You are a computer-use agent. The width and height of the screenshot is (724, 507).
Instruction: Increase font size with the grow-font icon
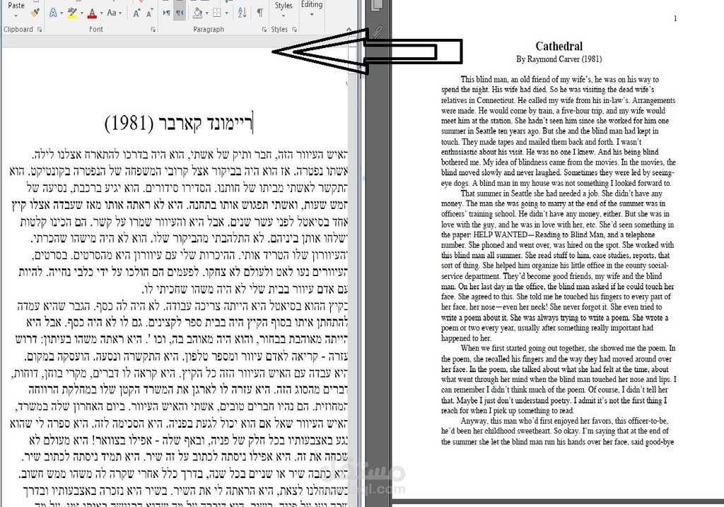click(x=136, y=13)
